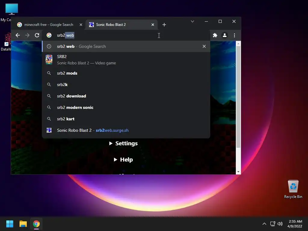Select SRB2 Video game suggestion
This screenshot has height=231, width=308.
tap(126, 60)
